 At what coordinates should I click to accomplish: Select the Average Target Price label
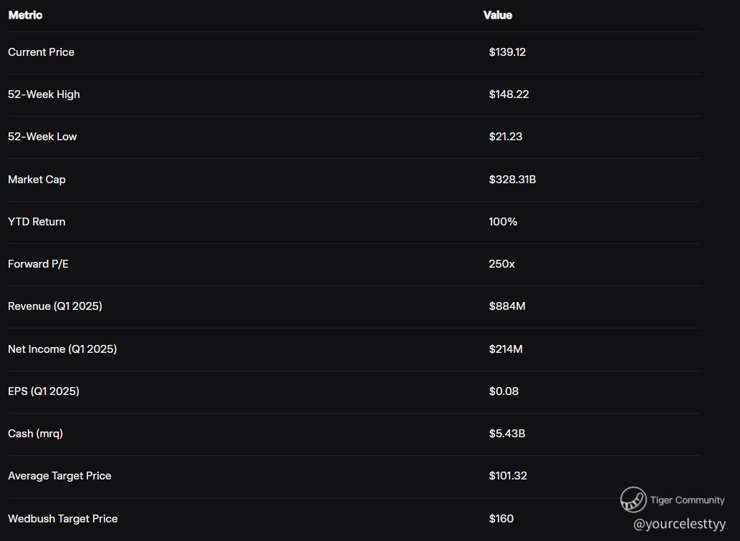pos(59,476)
